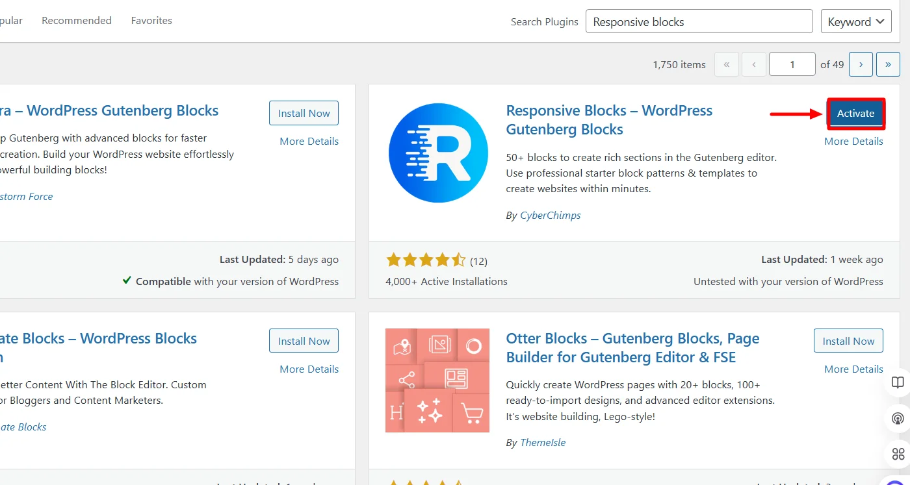Viewport: 910px width, 485px height.
Task: Jump to last results page
Action: 888,64
